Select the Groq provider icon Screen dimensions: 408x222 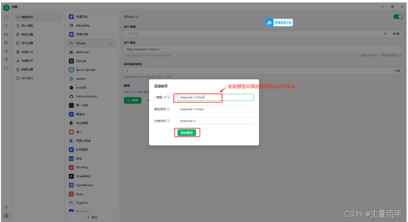pos(71,194)
